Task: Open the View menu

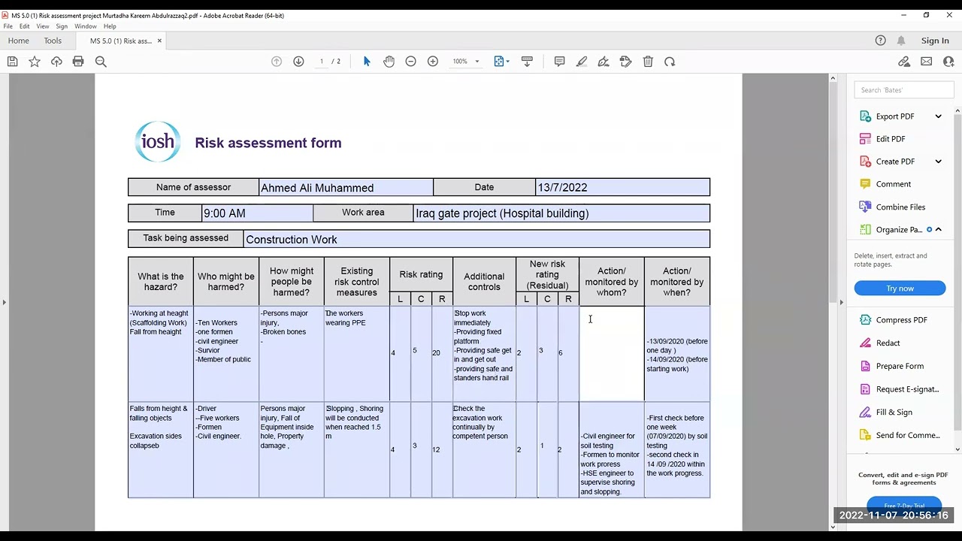Action: 43,26
